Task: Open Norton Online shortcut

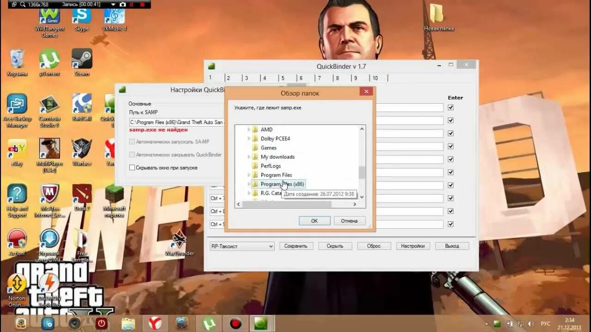Action: point(17,290)
